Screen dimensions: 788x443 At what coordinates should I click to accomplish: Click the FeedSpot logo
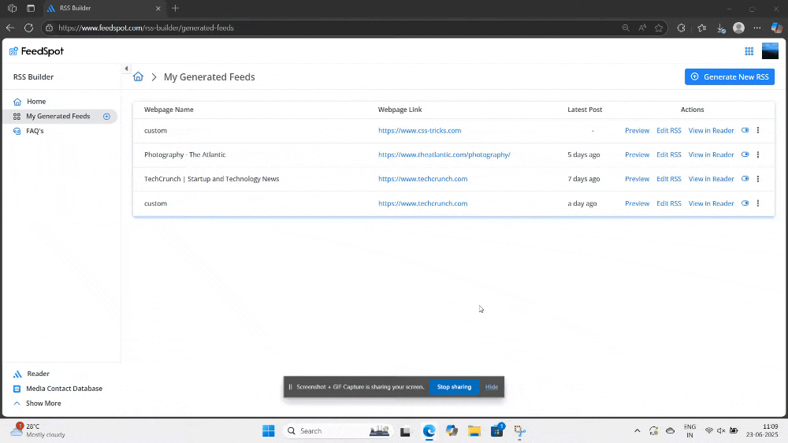click(36, 51)
